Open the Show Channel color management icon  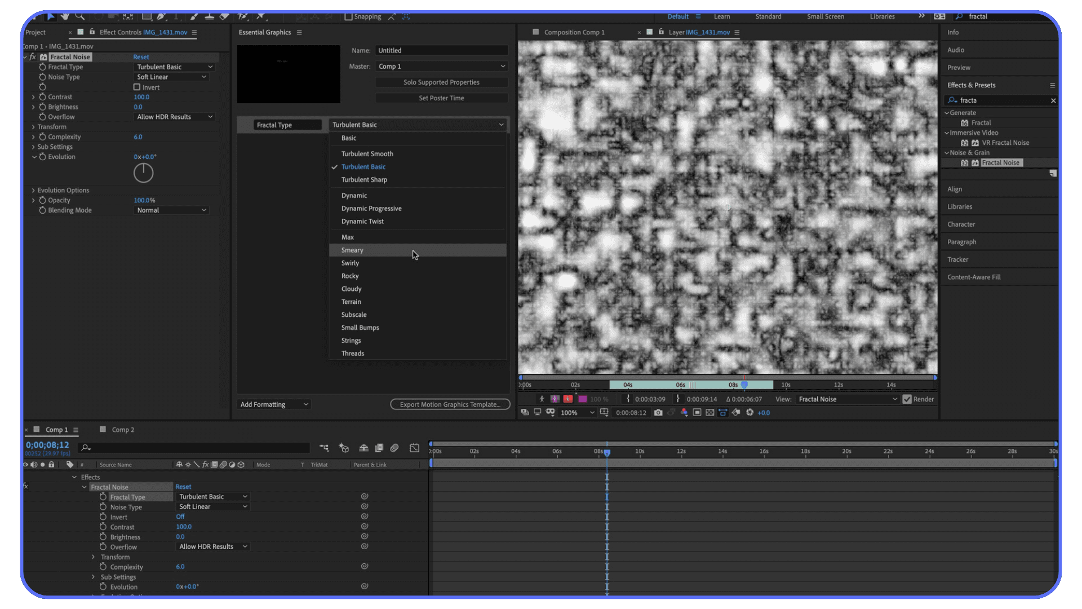click(x=684, y=413)
